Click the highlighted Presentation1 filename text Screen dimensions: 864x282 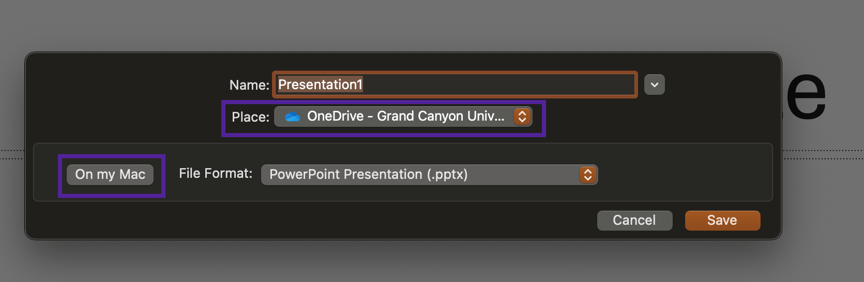point(320,85)
